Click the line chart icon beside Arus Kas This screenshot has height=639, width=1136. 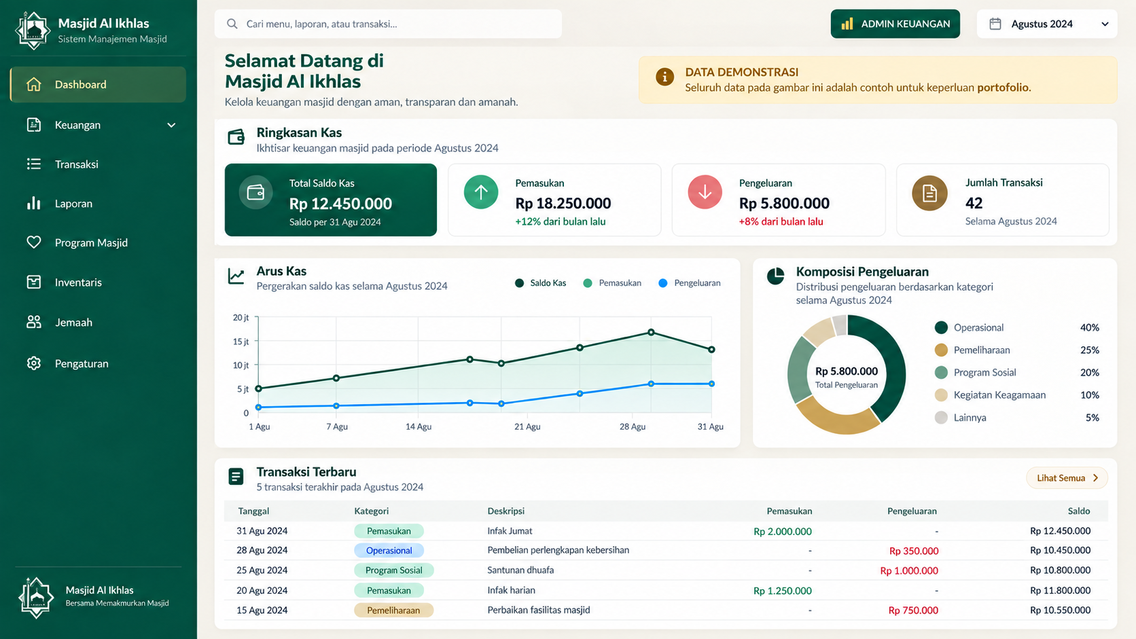point(236,276)
